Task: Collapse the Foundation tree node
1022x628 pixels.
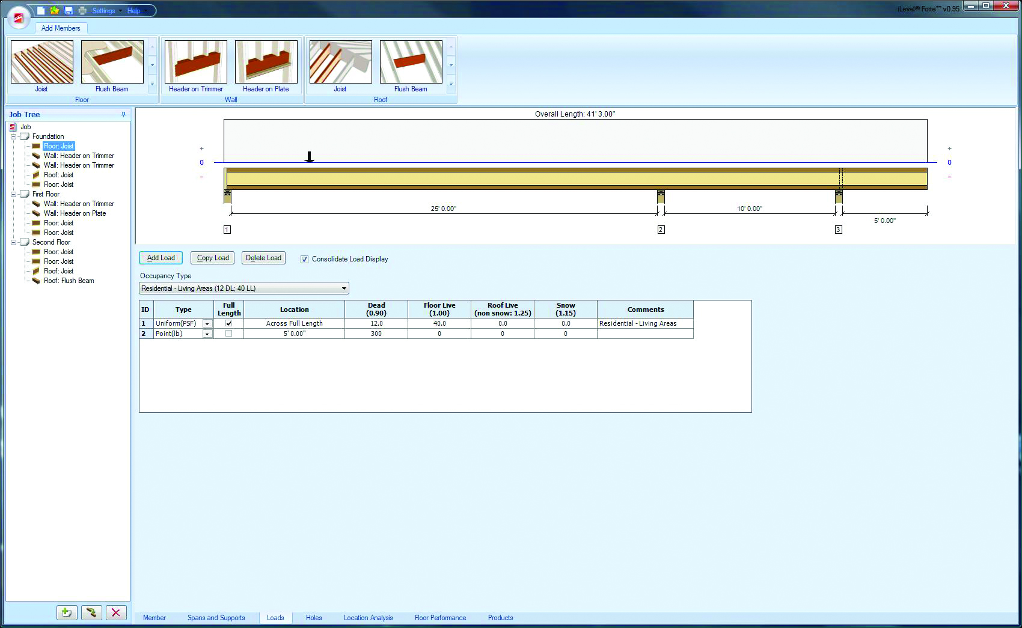Action: [13, 136]
